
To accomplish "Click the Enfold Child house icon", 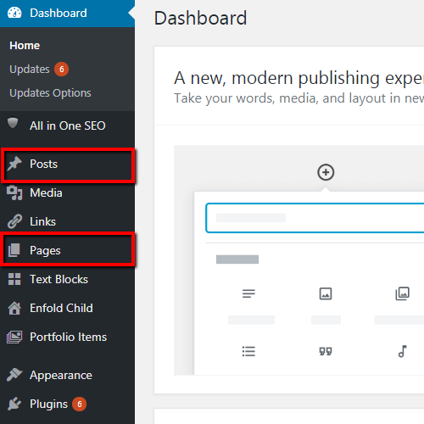I will point(14,308).
